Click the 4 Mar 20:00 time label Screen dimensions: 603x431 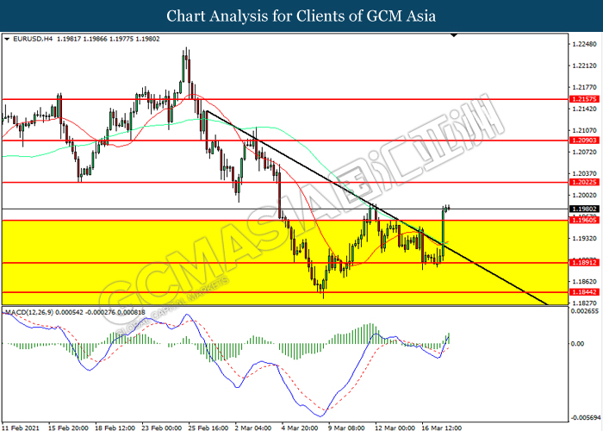coord(300,428)
